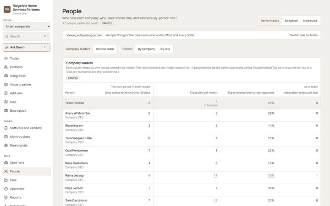The height and width of the screenshot is (206, 330).
Task: Click Raina Jessup's 70% big estimates value
Action: 271,175
